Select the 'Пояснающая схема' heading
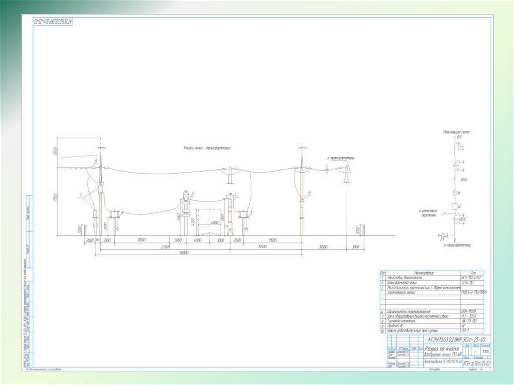 [x=456, y=132]
